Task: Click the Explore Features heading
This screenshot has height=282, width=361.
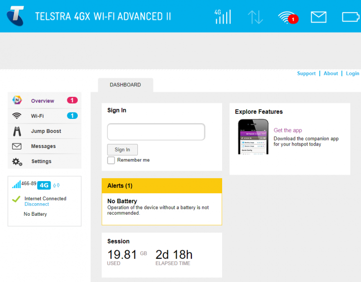Action: click(x=259, y=112)
